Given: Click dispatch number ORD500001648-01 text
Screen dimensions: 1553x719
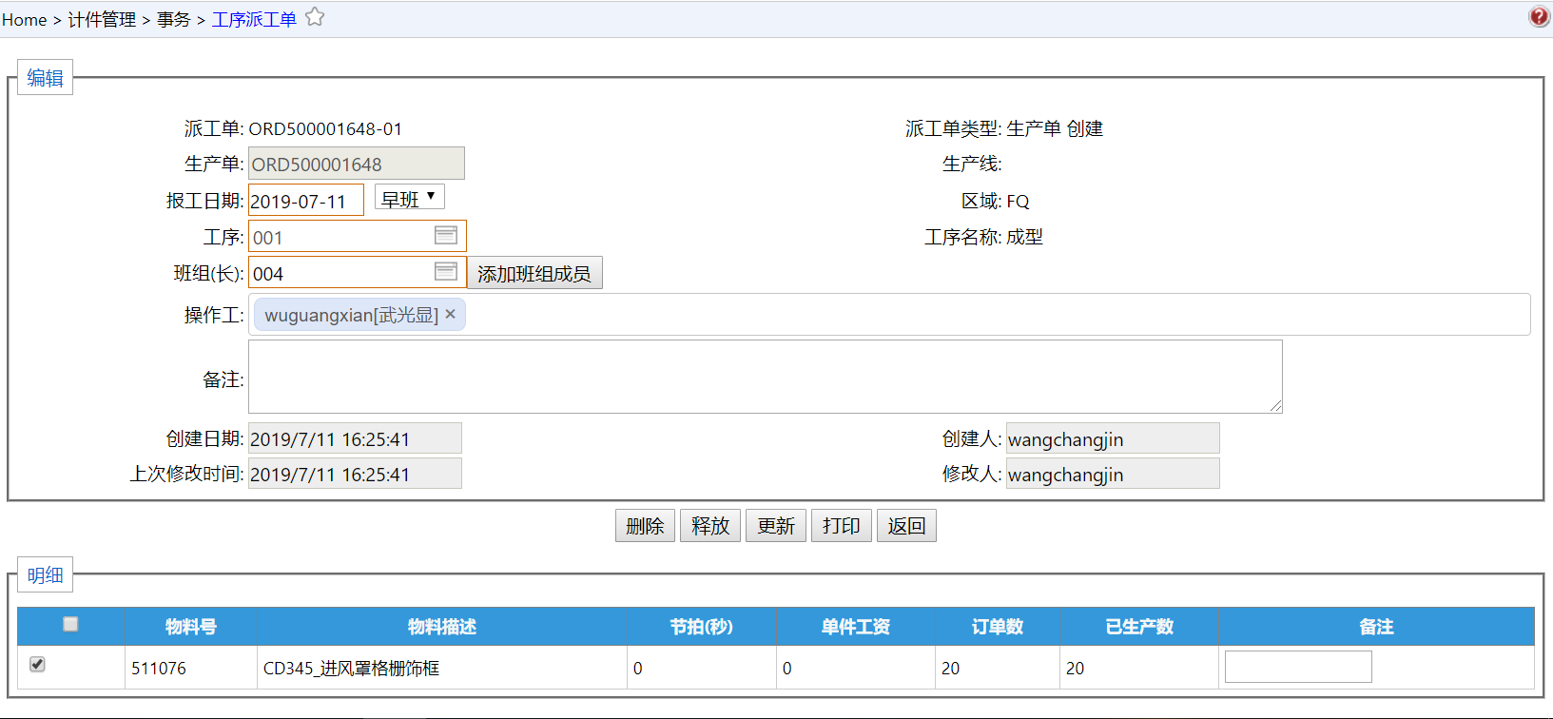Looking at the screenshot, I should 325,128.
